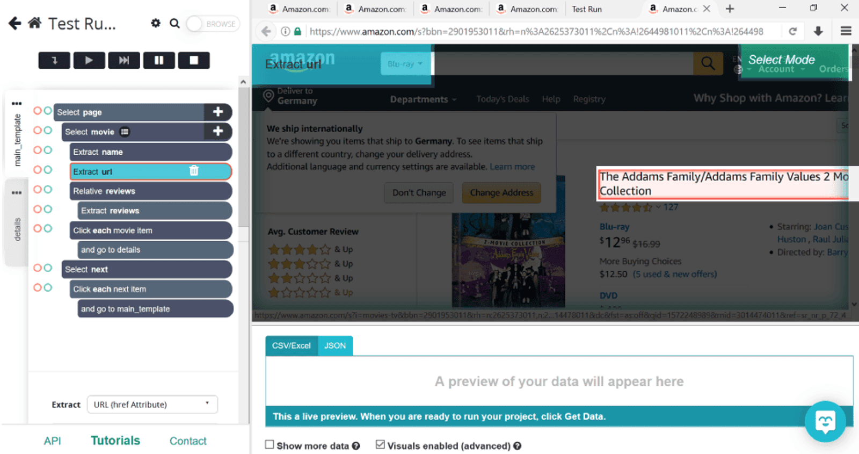This screenshot has height=454, width=859.
Task: Toggle the green circle beside Relative reviews
Action: tap(48, 189)
